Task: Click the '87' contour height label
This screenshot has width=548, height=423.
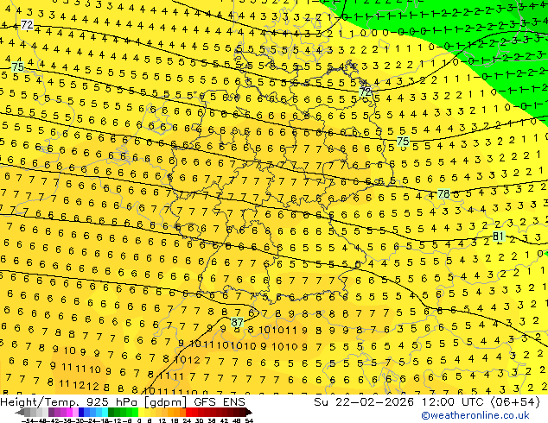Action: pyautogui.click(x=237, y=322)
